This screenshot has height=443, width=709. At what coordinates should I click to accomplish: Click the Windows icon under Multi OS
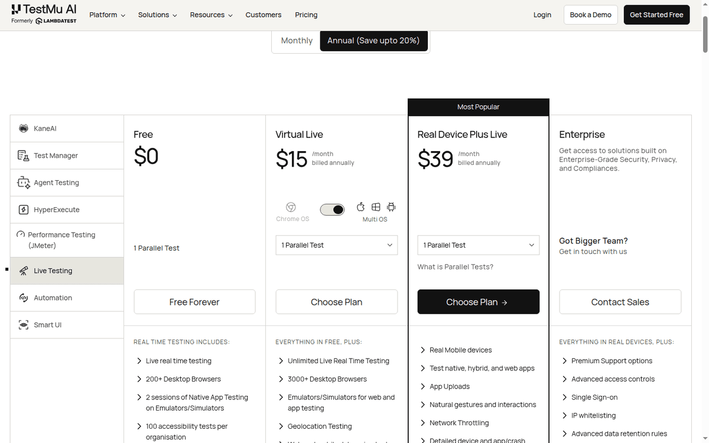click(376, 207)
